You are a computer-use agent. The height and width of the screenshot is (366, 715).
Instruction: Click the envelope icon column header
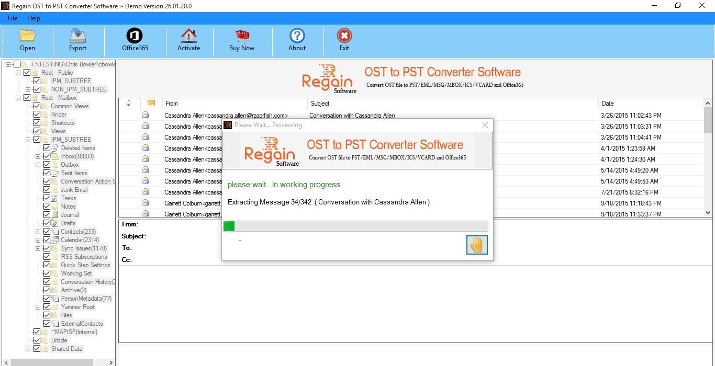click(x=151, y=104)
